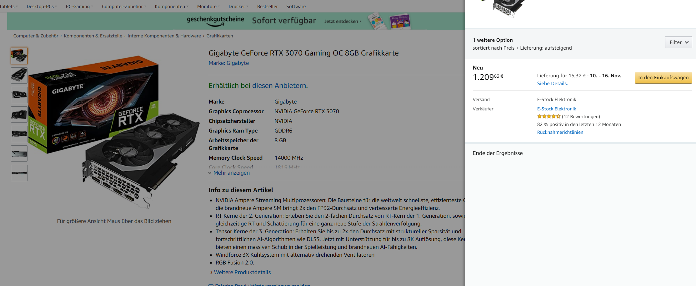This screenshot has height=286, width=696.
Task: Click Jetzt entdecken in the banner
Action: pyautogui.click(x=343, y=21)
